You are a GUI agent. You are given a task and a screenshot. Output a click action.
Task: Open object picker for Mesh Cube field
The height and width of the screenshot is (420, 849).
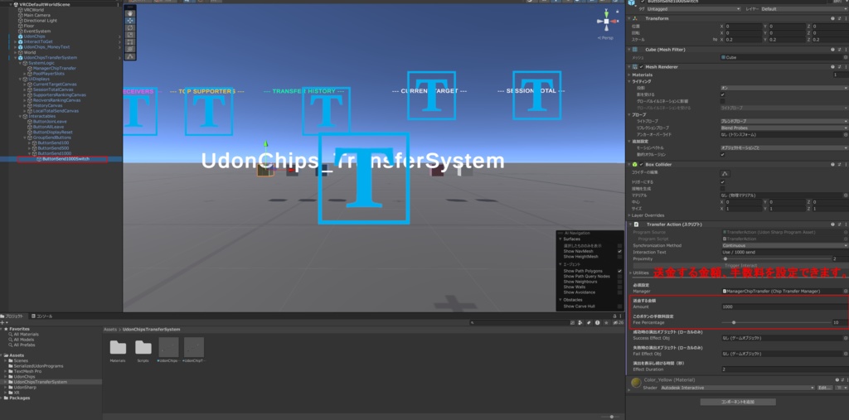pos(845,57)
